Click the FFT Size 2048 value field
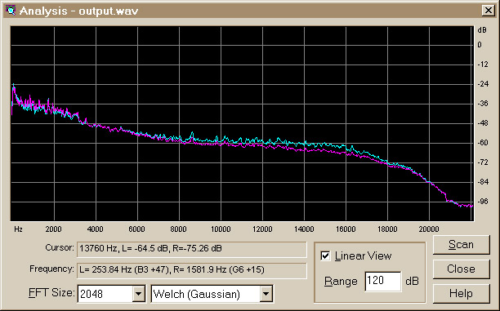Viewport: 500px width, 311px height. tap(105, 294)
